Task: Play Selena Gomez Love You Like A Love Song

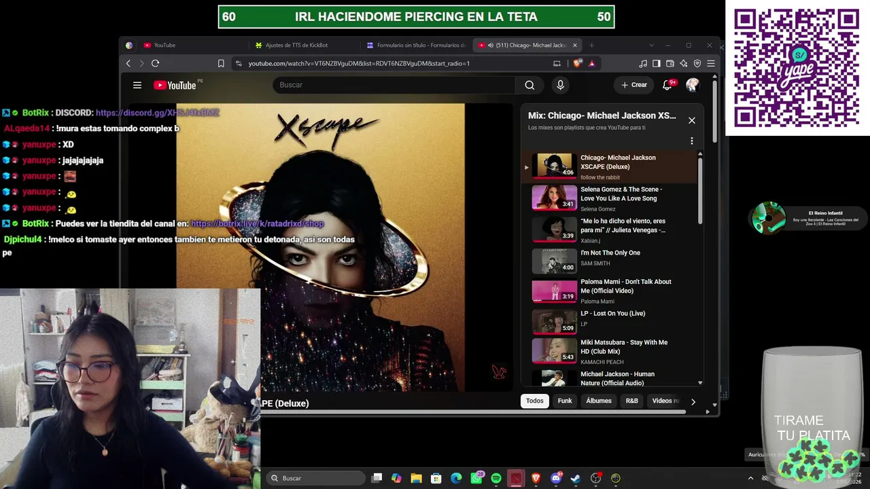Action: [610, 198]
